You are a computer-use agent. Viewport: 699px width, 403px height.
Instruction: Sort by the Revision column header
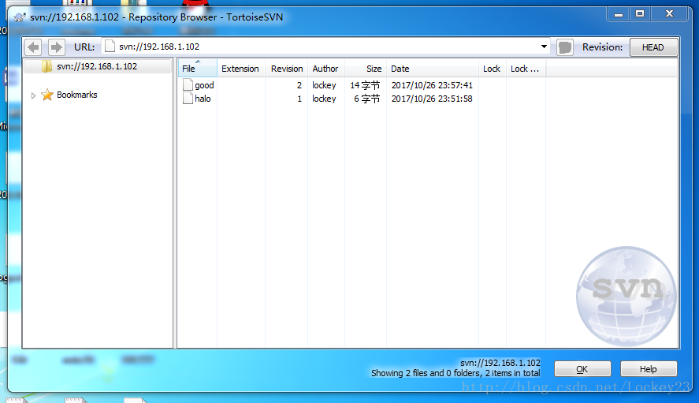coord(287,69)
